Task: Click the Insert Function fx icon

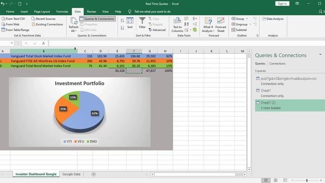Action: (44, 43)
